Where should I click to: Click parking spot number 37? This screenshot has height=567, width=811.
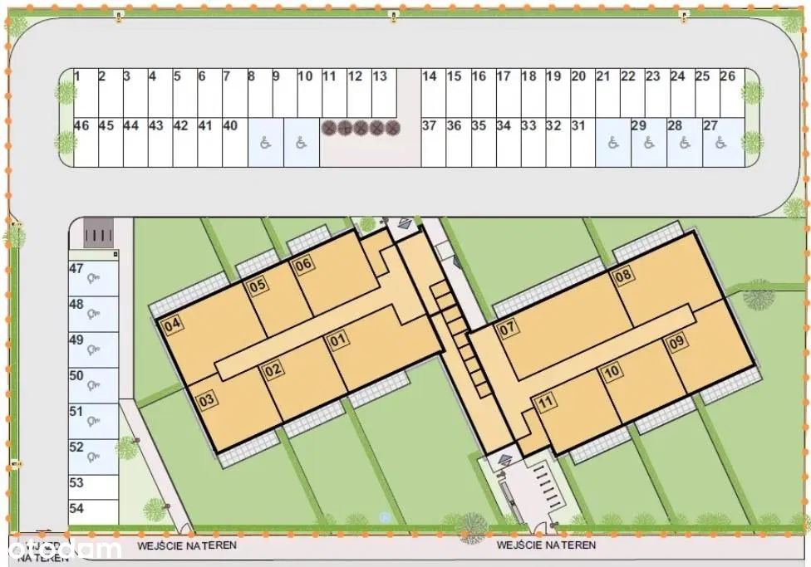tap(429, 125)
